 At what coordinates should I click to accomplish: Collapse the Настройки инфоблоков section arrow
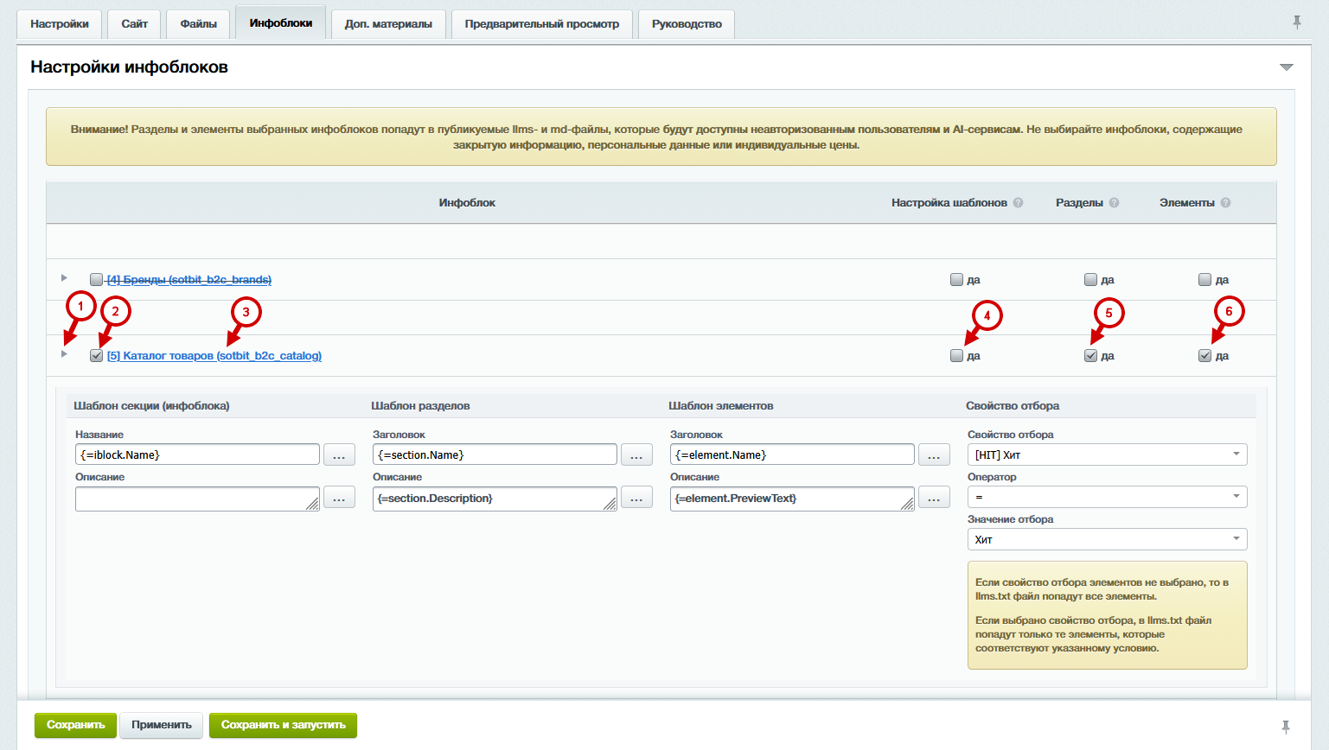(1286, 67)
